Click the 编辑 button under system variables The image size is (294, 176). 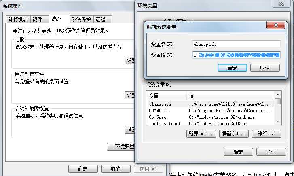[x=234, y=134]
